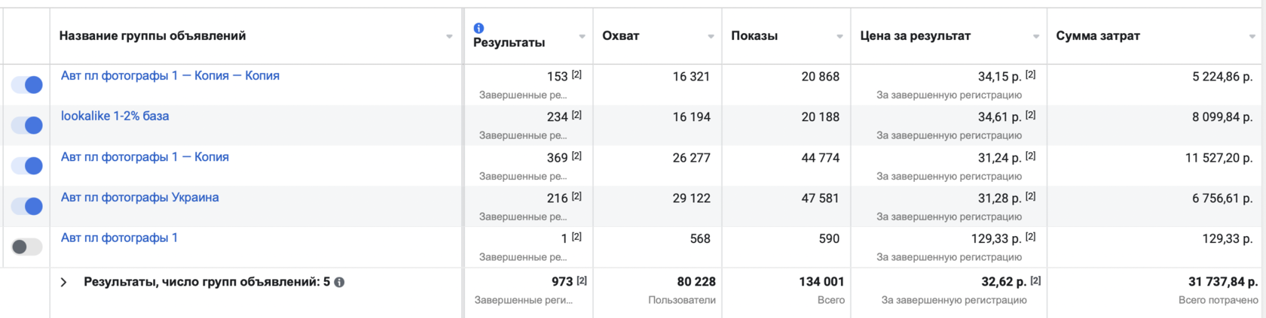The height and width of the screenshot is (318, 1266).
Task: Open the lookalike 1-2% база ad set
Action: (x=115, y=116)
